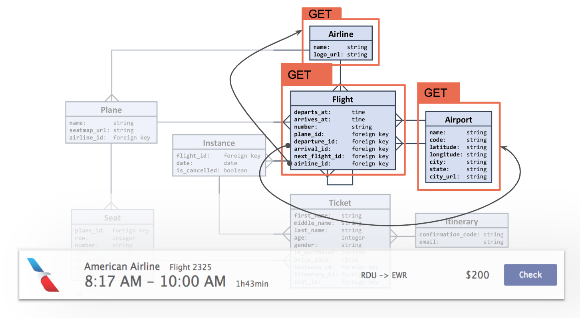Click the $200 price

click(x=477, y=275)
